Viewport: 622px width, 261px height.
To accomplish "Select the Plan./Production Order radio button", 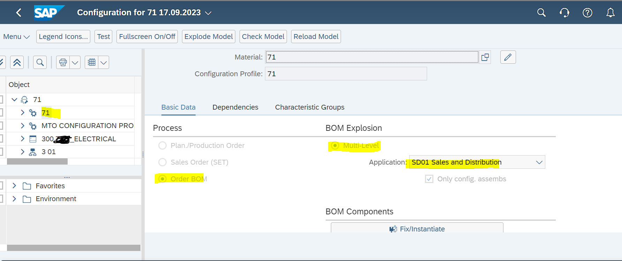I will (162, 145).
